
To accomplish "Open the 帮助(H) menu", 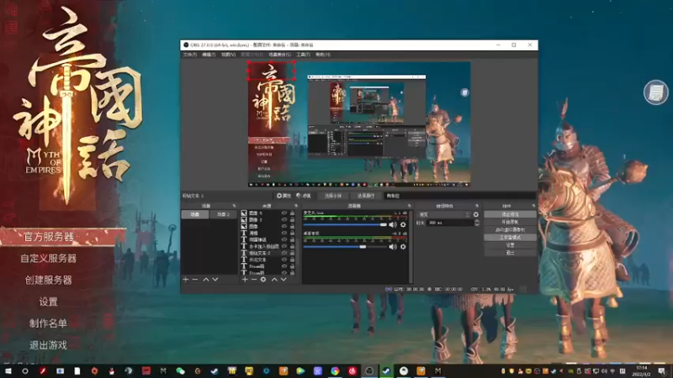I will point(323,55).
